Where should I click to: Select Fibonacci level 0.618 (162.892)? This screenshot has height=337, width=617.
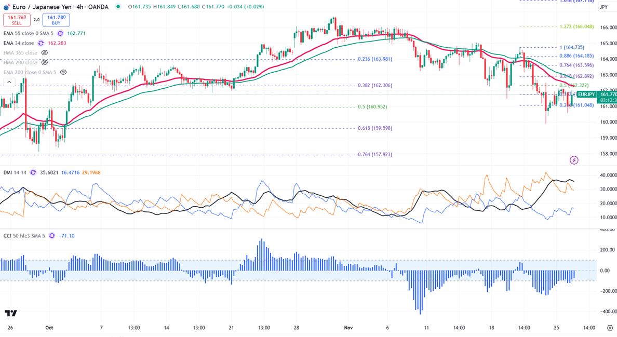(576, 76)
